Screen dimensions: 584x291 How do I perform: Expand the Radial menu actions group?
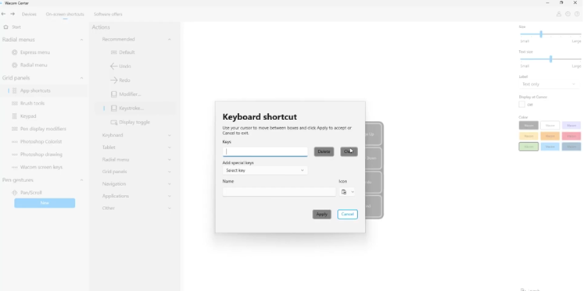170,160
